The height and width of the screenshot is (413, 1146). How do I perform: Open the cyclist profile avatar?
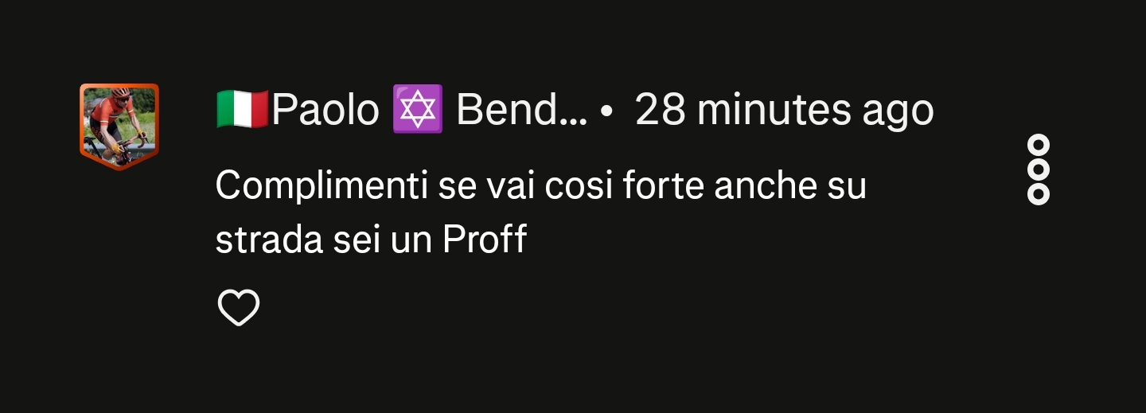click(119, 126)
